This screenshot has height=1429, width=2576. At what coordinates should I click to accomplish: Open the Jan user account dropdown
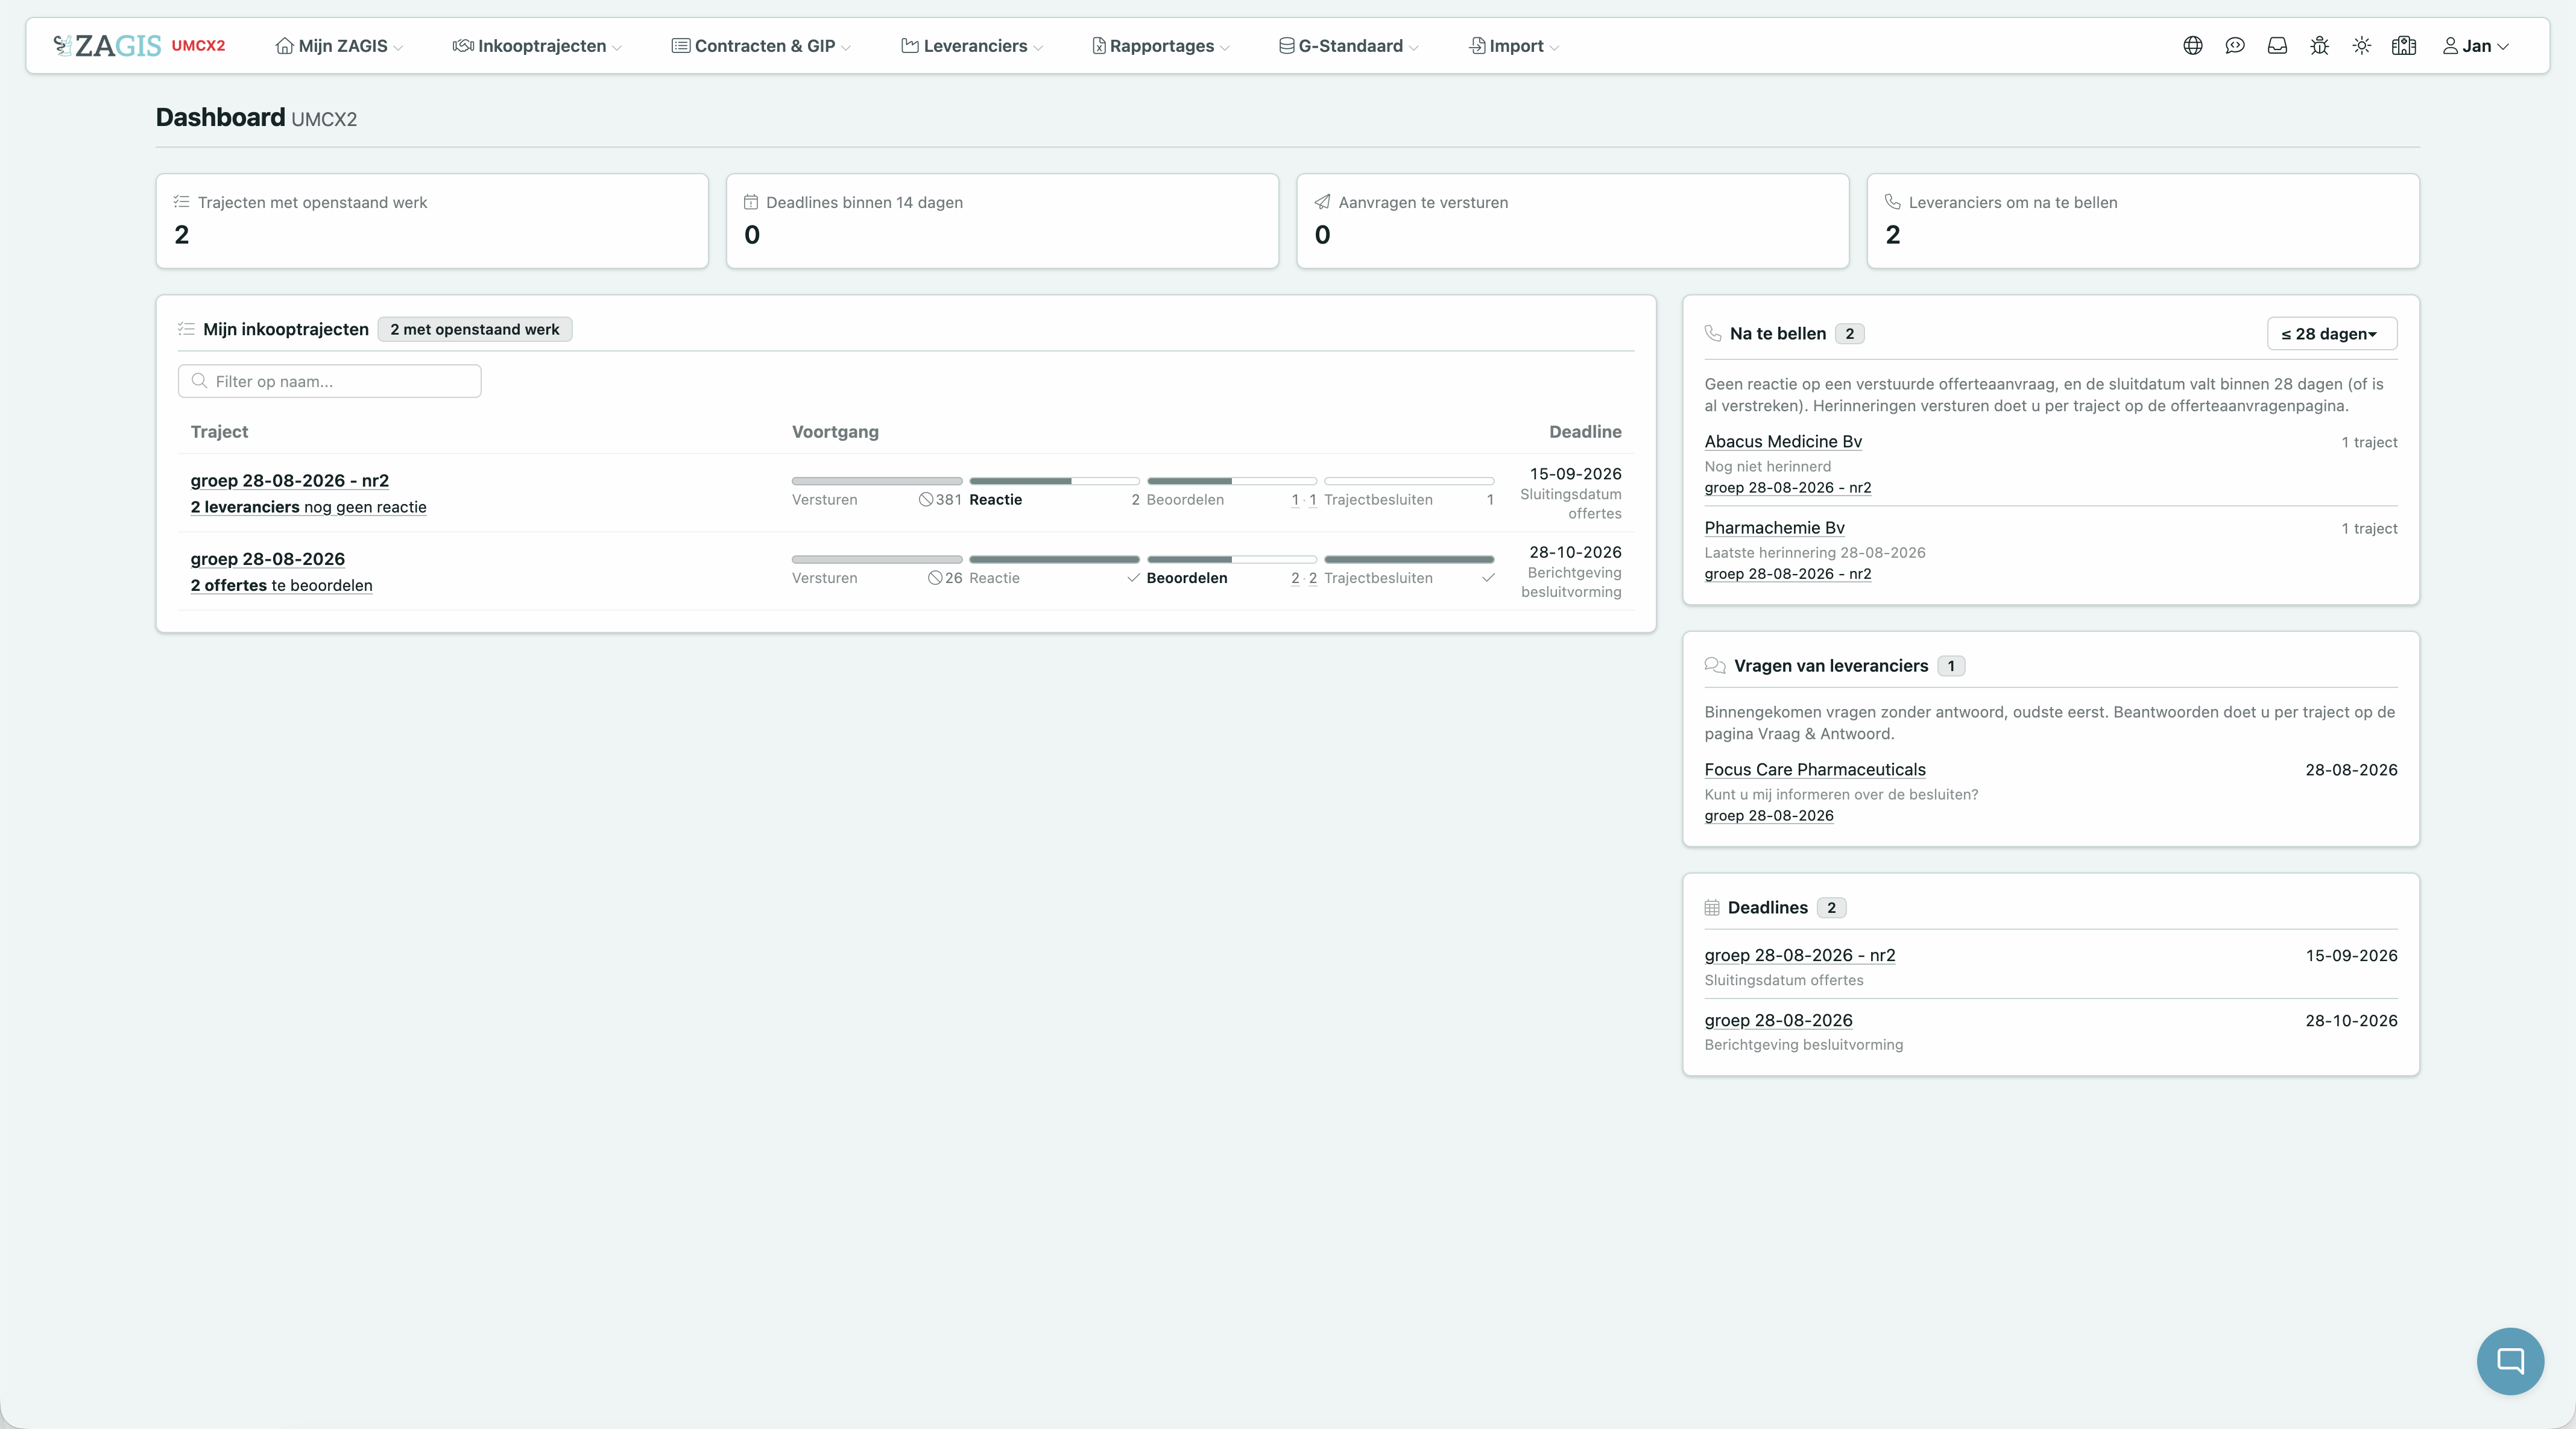coord(2476,46)
